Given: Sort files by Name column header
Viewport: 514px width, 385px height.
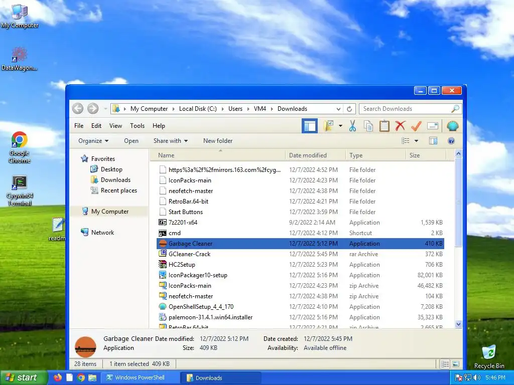Looking at the screenshot, I should coord(218,155).
